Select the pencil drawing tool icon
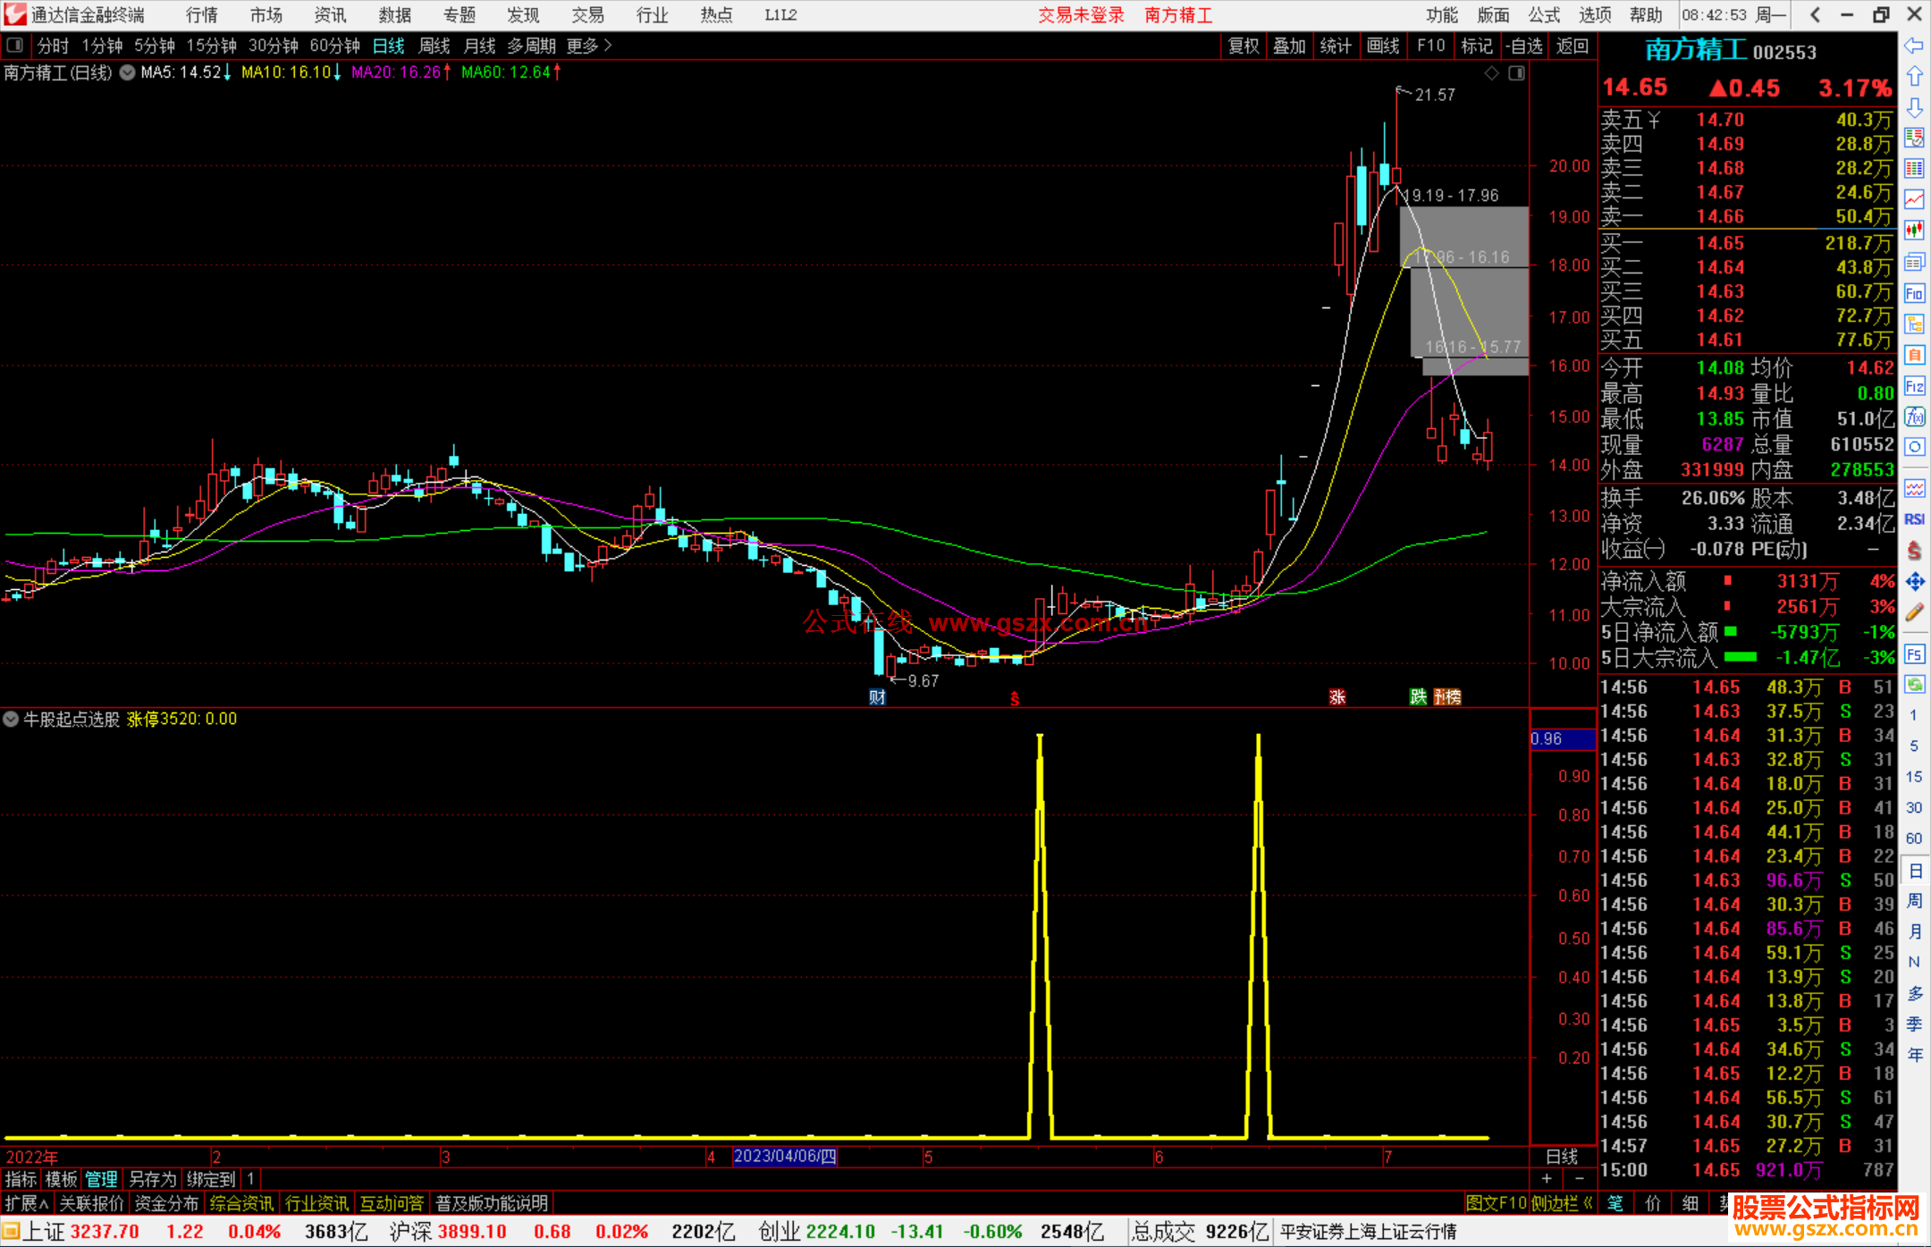 point(1914,613)
